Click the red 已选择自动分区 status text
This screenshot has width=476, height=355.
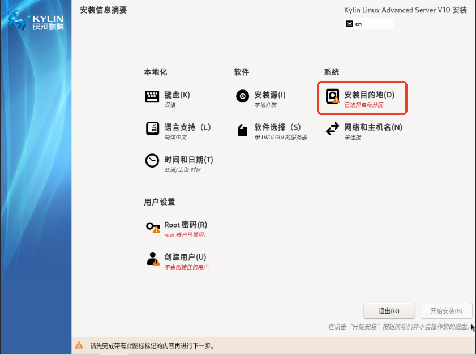point(364,105)
